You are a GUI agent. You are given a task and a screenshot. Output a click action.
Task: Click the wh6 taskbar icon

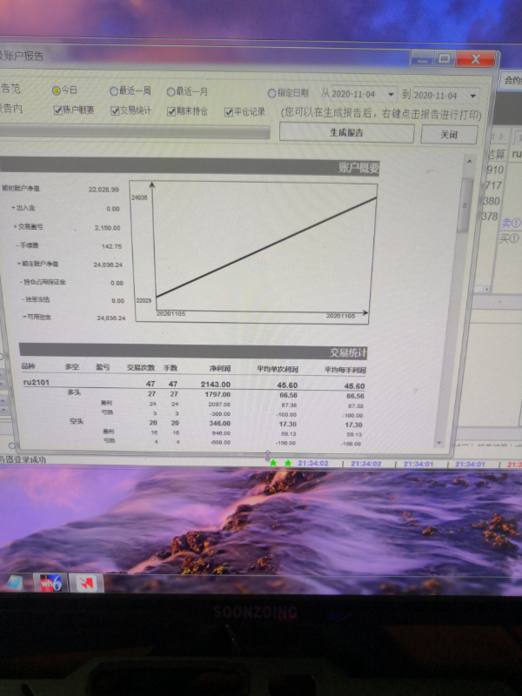pyautogui.click(x=50, y=582)
